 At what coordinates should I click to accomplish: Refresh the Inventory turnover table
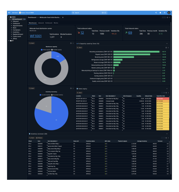point(166,138)
